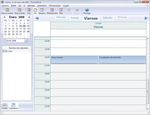Viewport: 150px width, 115px height.
Task: Select day 10 in mini calendar
Action: (20, 26)
